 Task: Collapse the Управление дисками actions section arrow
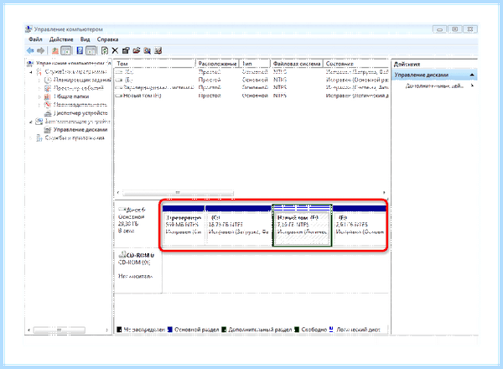tap(472, 75)
